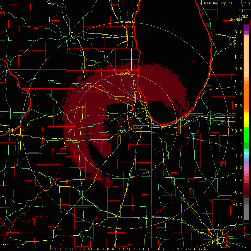Image resolution: width=251 pixels, height=251 pixels.
Task: Click the 2.6 scale label
Action: 238,143
